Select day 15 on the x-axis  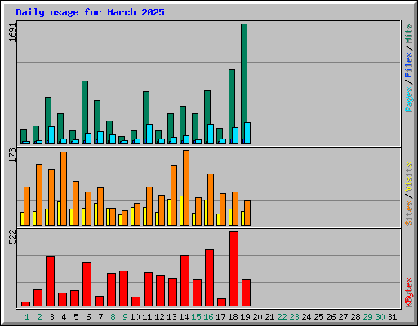[196, 317]
